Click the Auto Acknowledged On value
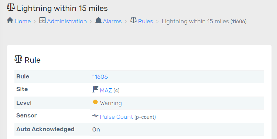The width and height of the screenshot is (277, 139). point(96,129)
